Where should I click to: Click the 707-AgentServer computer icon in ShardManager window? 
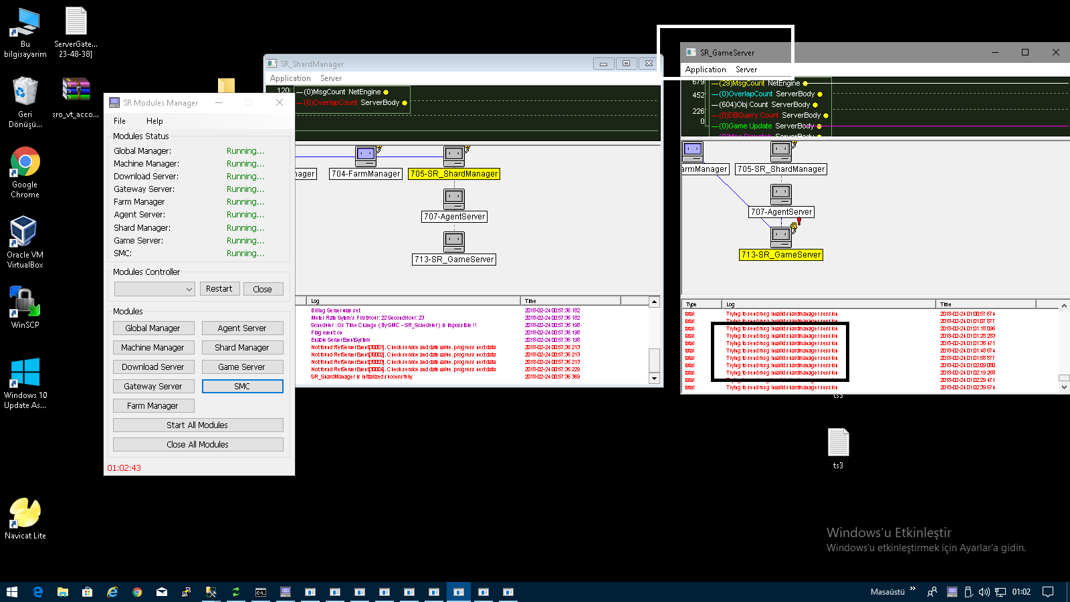click(x=454, y=199)
